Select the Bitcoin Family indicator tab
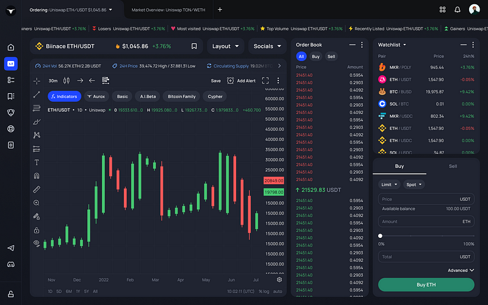The width and height of the screenshot is (488, 305). tap(181, 96)
